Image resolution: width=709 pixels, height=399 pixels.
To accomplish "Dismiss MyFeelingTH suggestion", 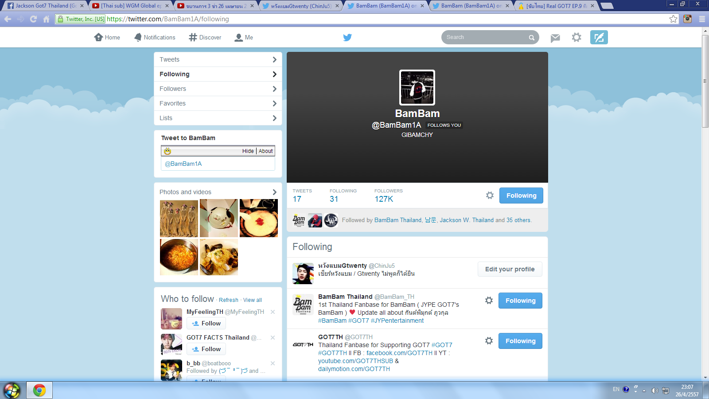I will (273, 312).
